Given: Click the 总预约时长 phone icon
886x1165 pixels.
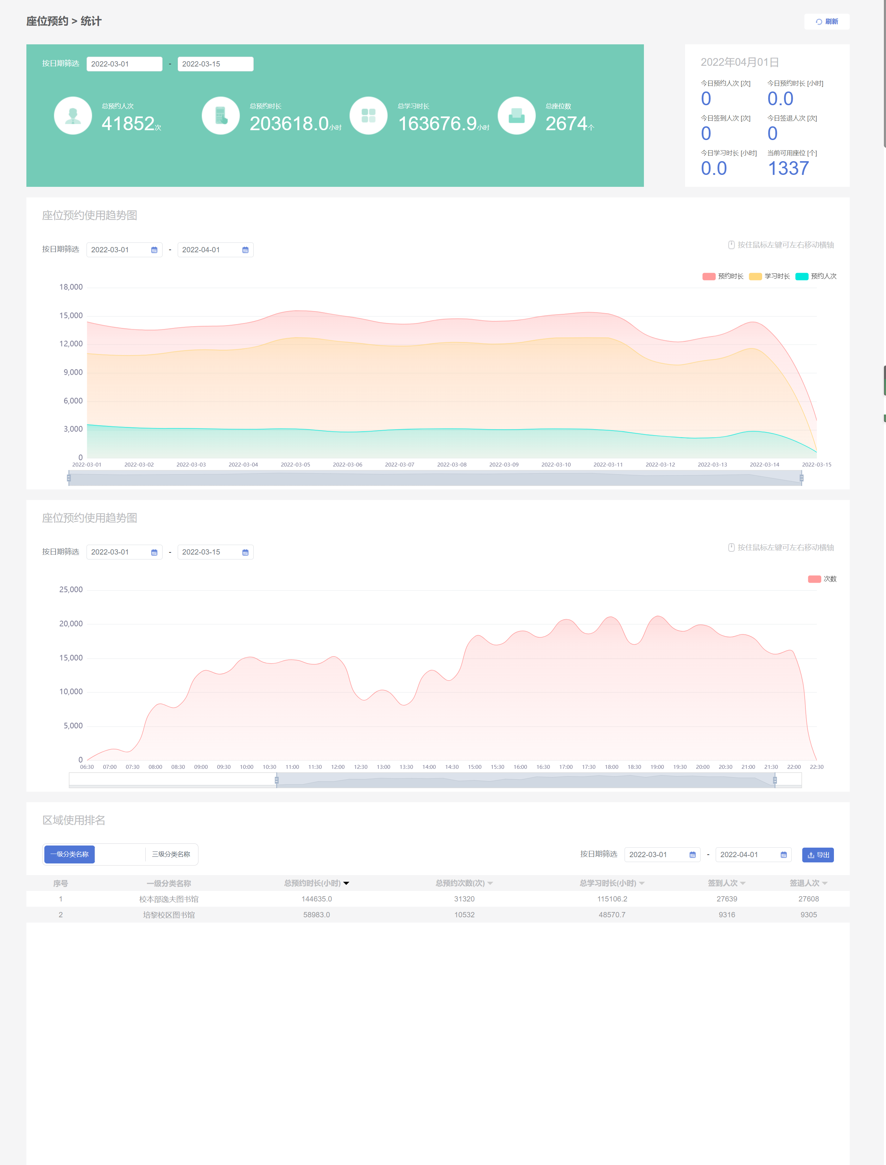Looking at the screenshot, I should coord(221,115).
